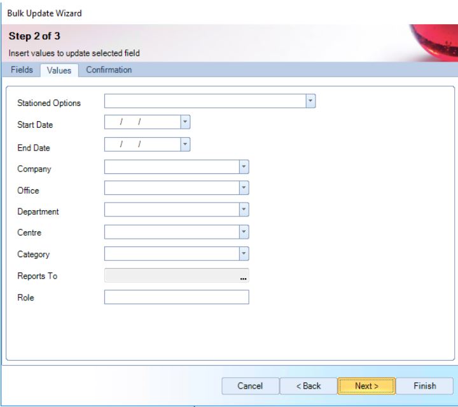
Task: Click the Finish button
Action: [425, 386]
